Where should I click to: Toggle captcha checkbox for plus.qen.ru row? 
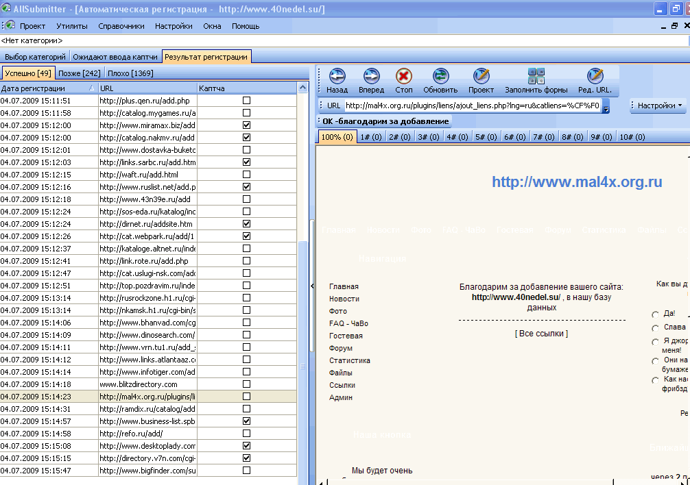pos(246,101)
